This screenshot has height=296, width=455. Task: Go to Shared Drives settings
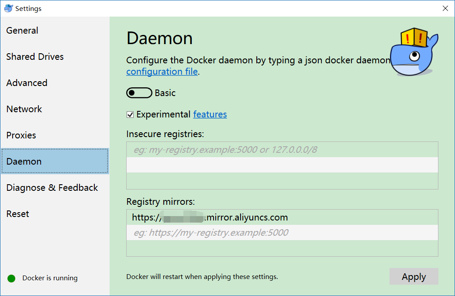55,57
